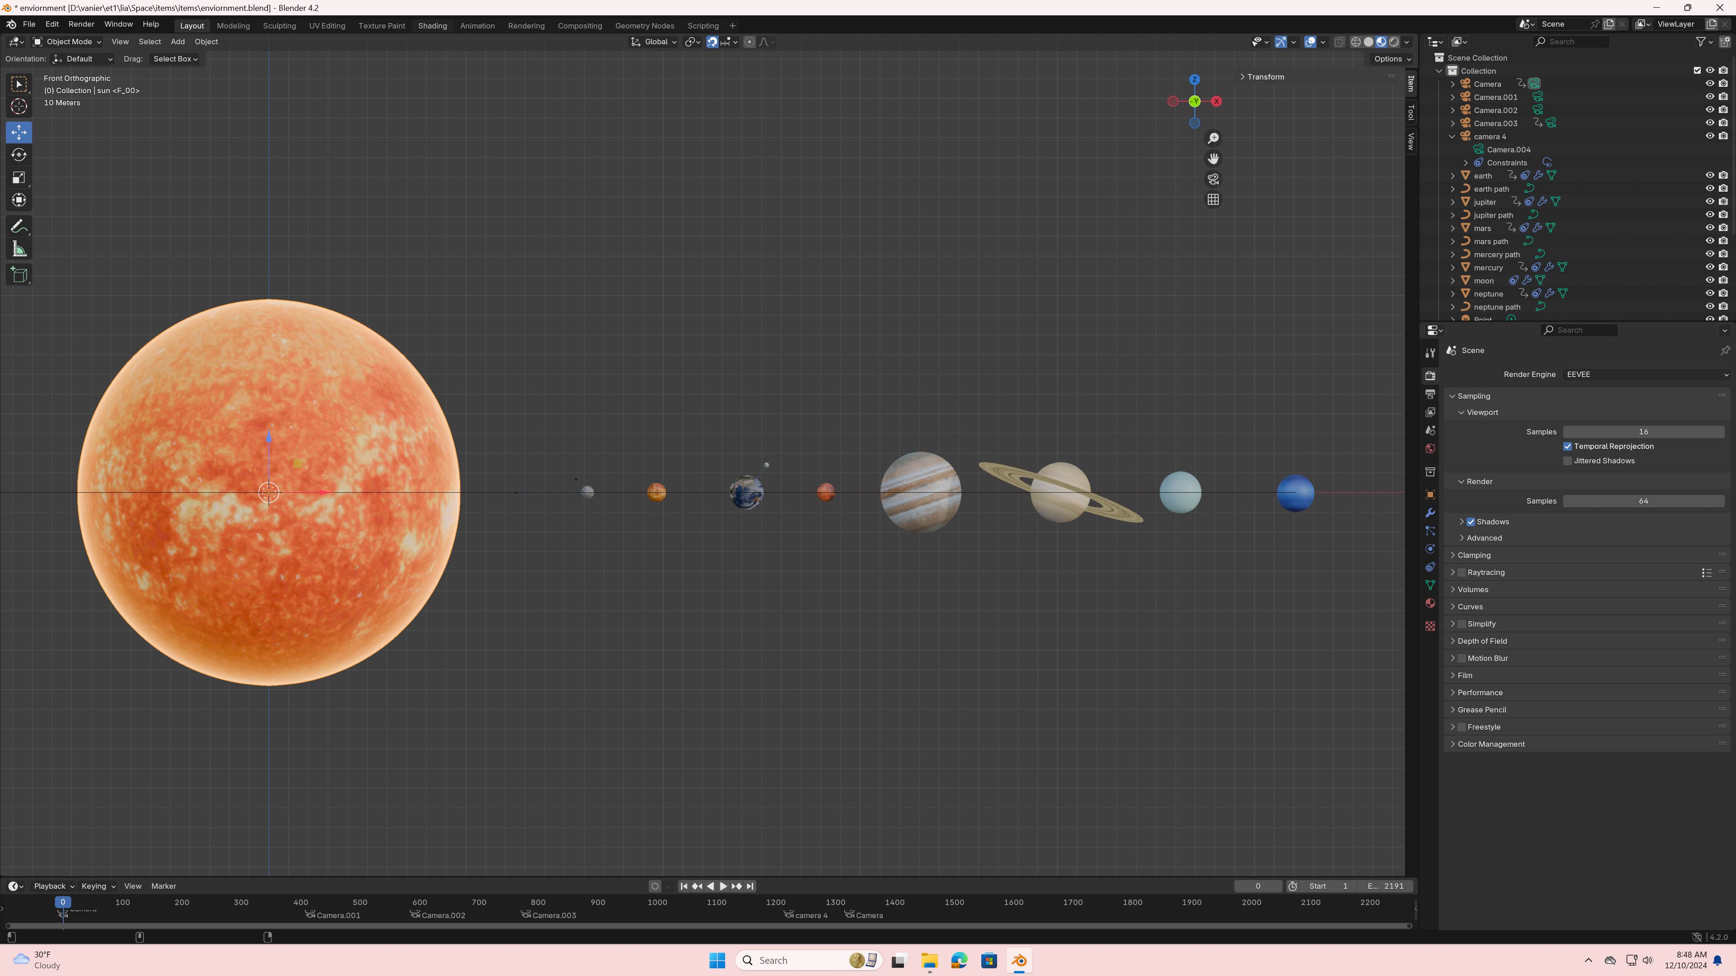Collapse the camera 4 tree item
1736x976 pixels.
1453,137
